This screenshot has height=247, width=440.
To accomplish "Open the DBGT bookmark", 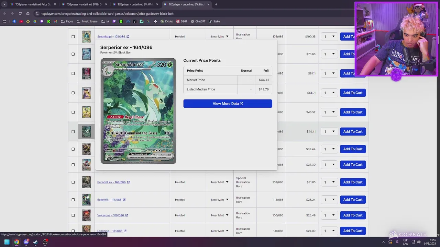I will [182, 21].
